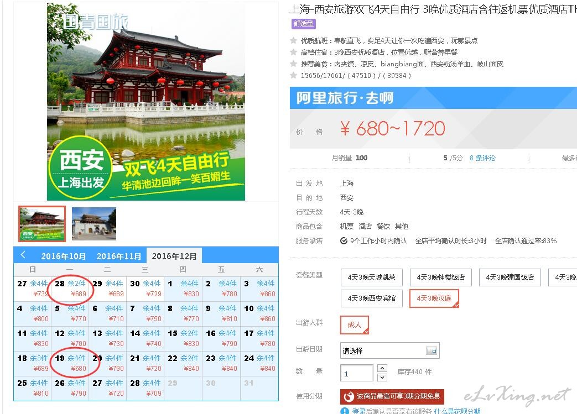Screen dimensions: 577x414
Task: Pick December 14 priced ¥740
Action: coord(145,338)
